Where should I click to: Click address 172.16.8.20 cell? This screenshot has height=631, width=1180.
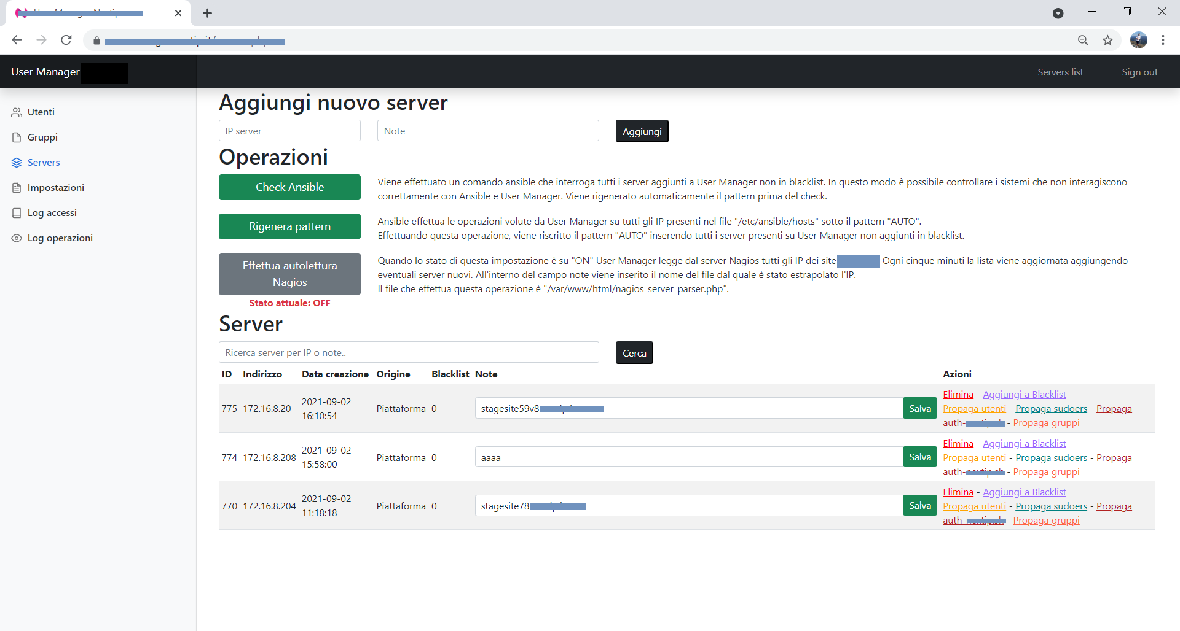click(267, 408)
